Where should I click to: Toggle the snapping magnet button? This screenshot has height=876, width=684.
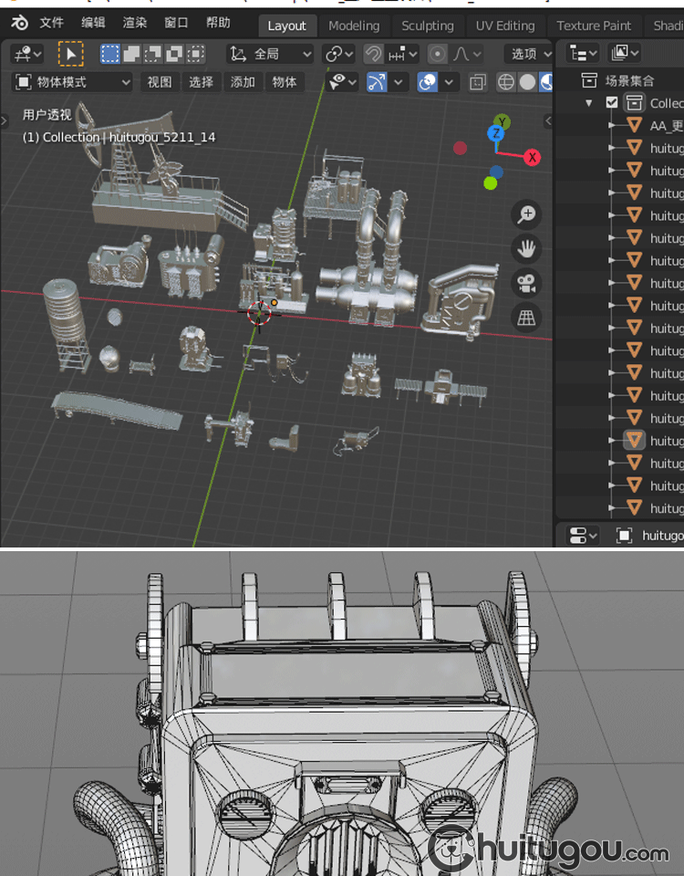click(373, 54)
